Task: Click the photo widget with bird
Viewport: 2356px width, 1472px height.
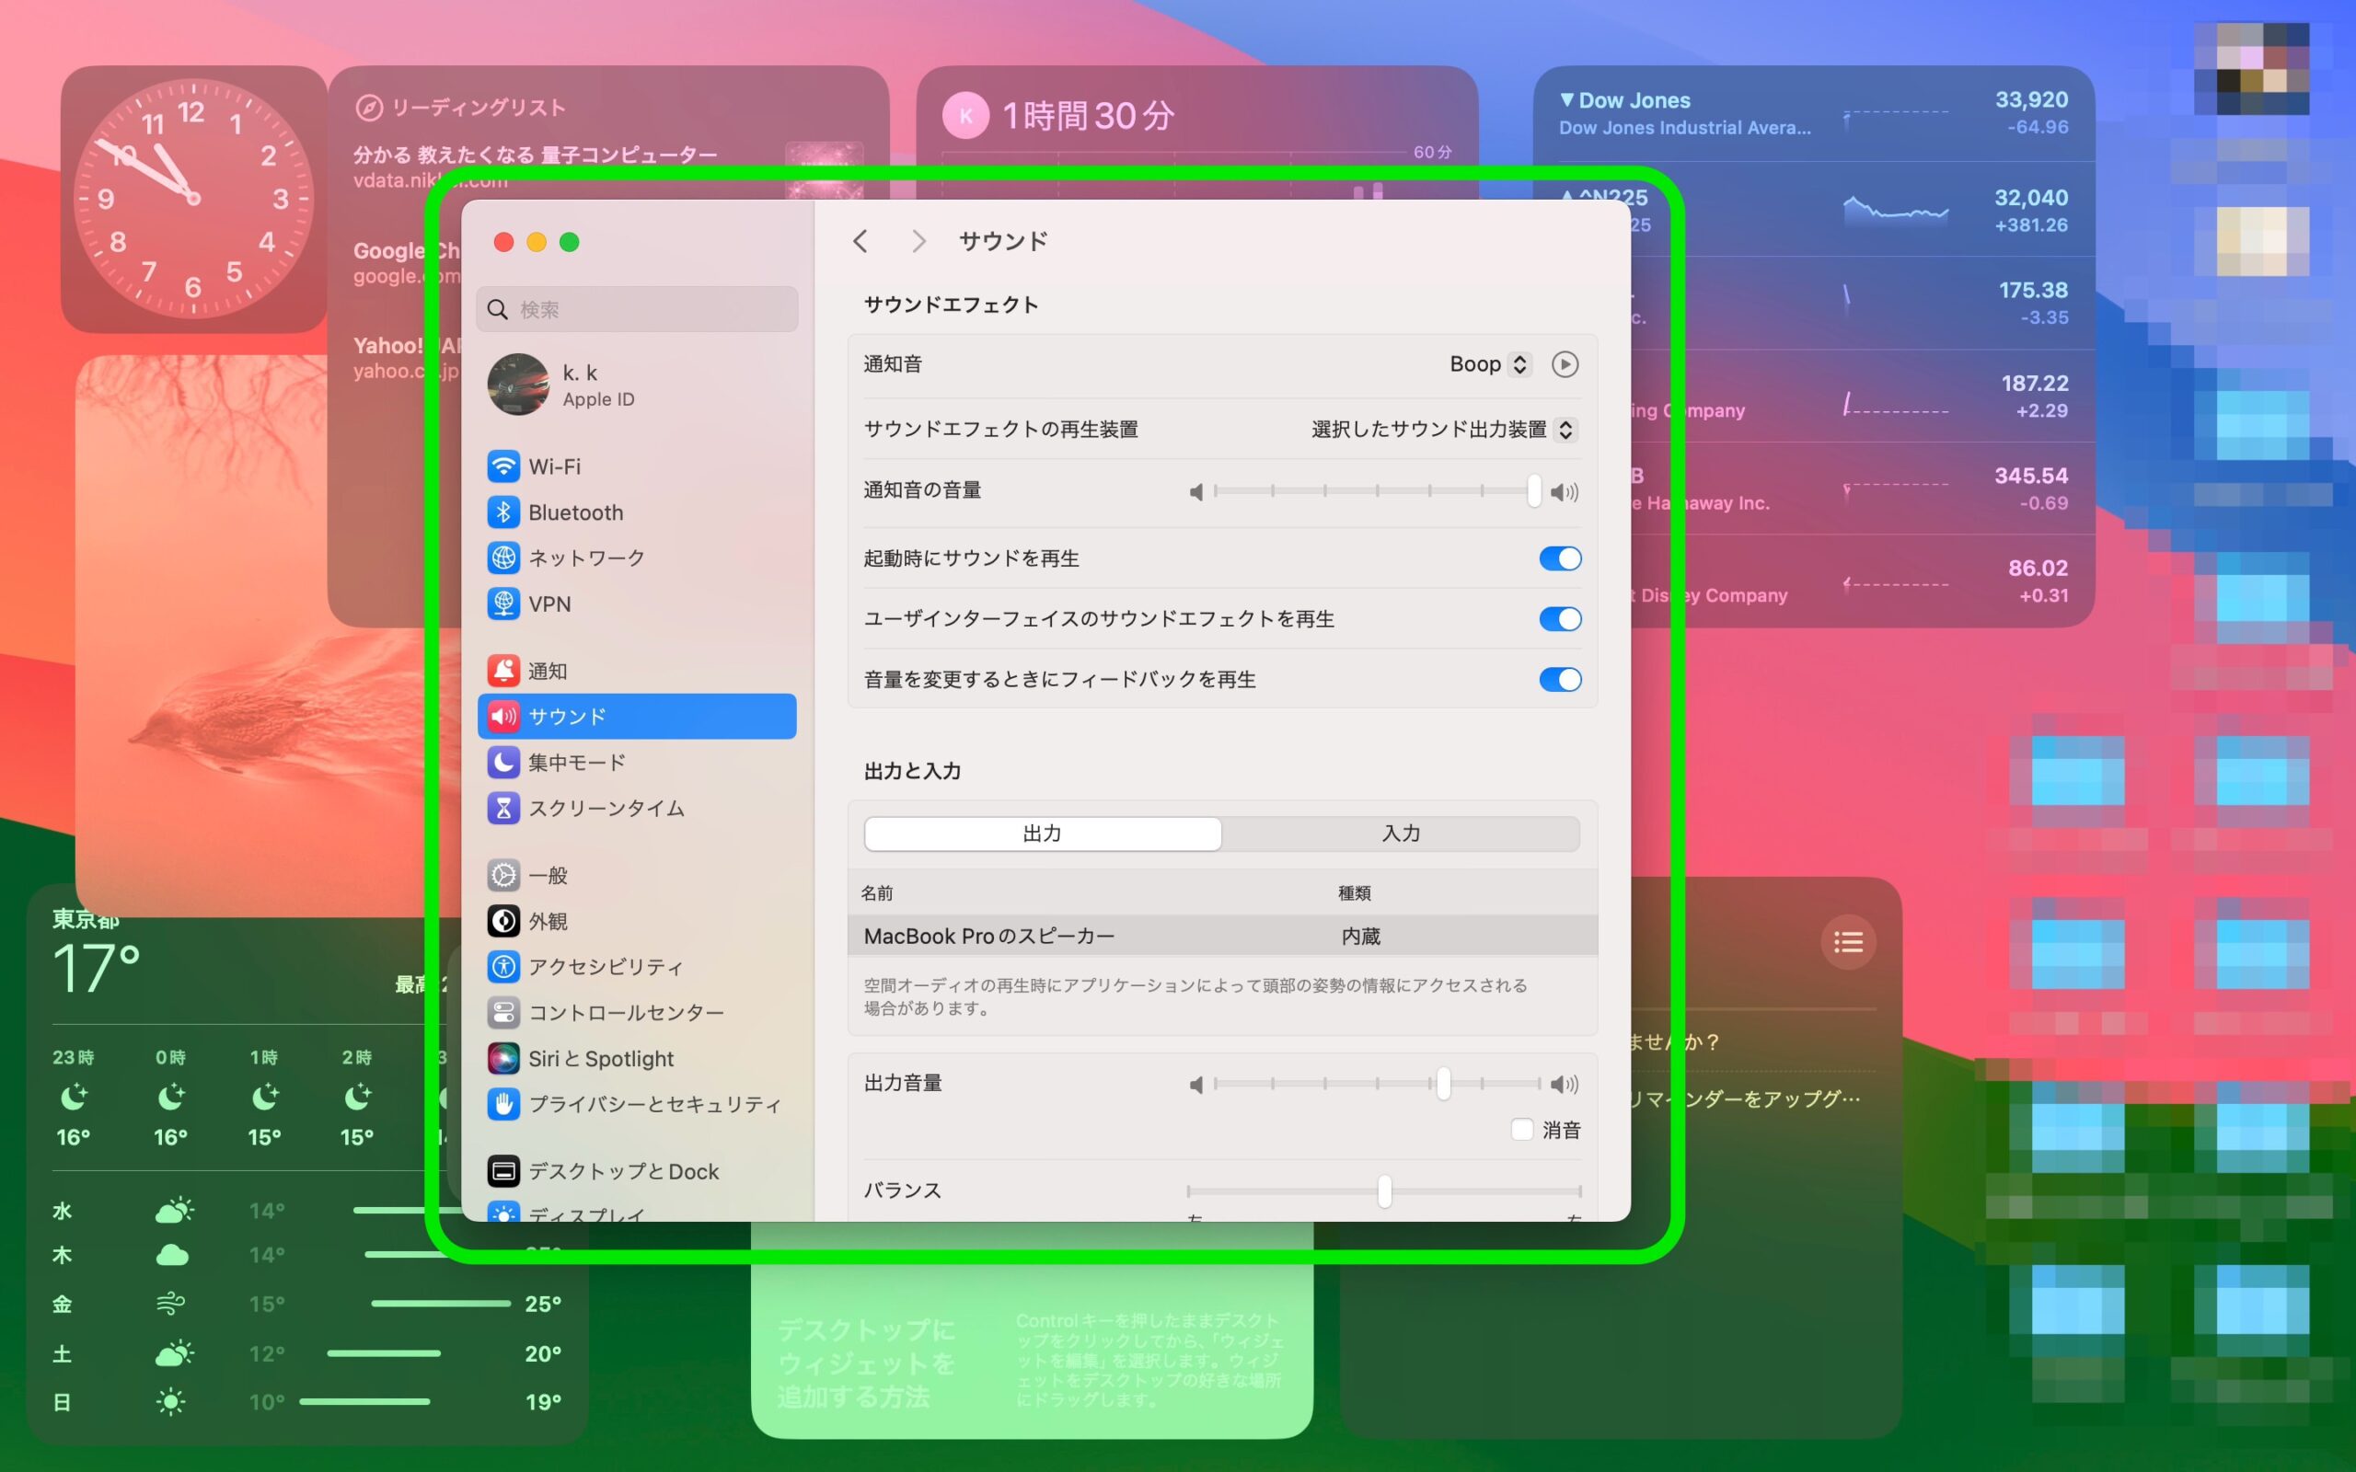Action: tap(268, 635)
